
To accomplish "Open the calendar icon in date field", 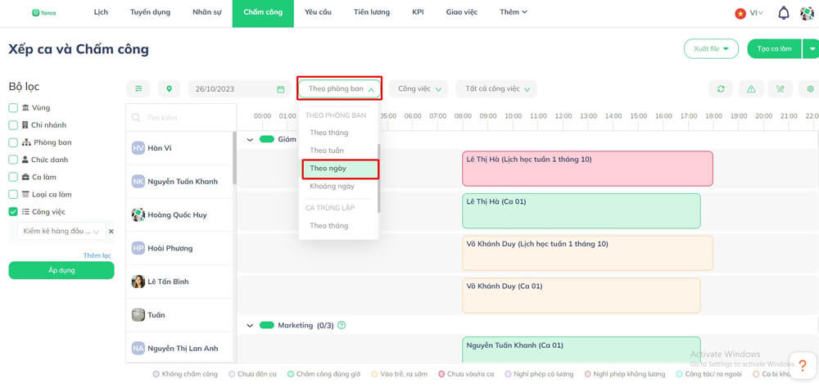I will pos(280,89).
